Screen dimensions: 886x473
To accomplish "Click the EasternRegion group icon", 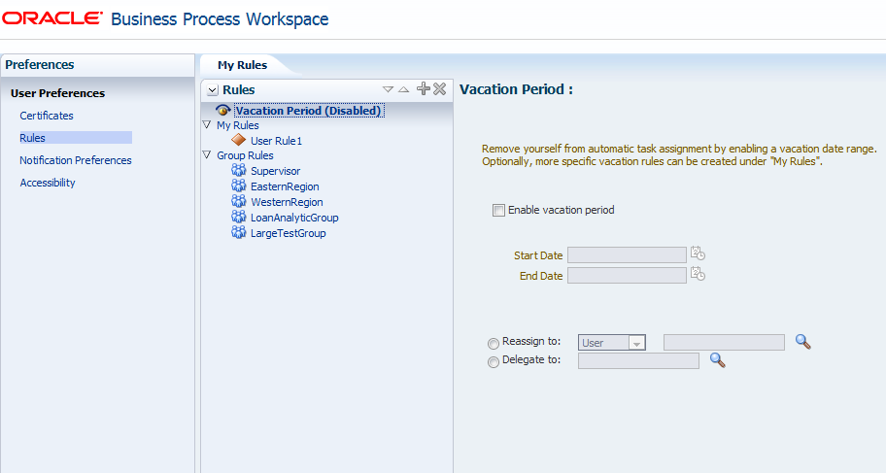I will pyautogui.click(x=239, y=186).
